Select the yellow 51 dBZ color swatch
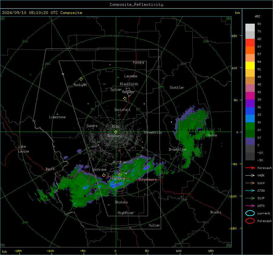This screenshot has width=273, height=255. (x=250, y=65)
